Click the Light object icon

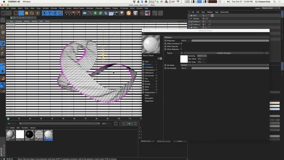pos(122,13)
